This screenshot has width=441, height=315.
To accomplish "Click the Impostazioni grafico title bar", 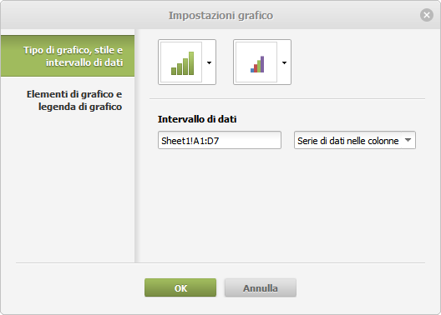I will point(220,15).
